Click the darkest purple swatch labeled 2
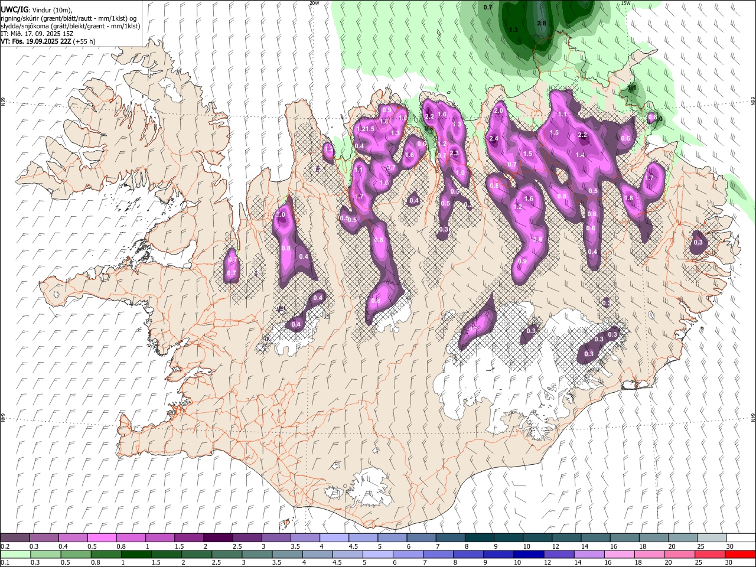This screenshot has width=756, height=567. [x=218, y=537]
